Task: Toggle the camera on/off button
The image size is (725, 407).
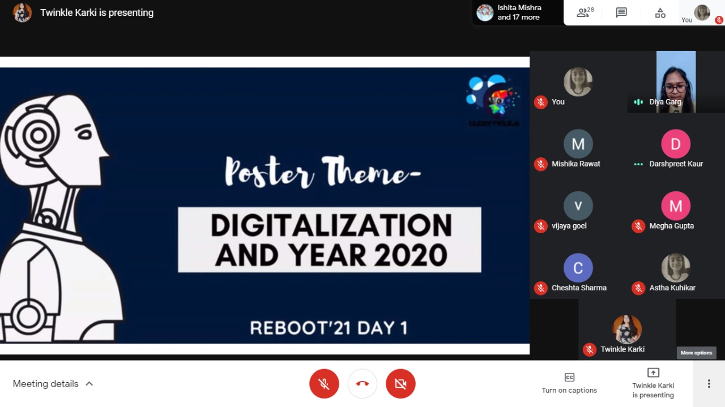Action: coord(400,384)
